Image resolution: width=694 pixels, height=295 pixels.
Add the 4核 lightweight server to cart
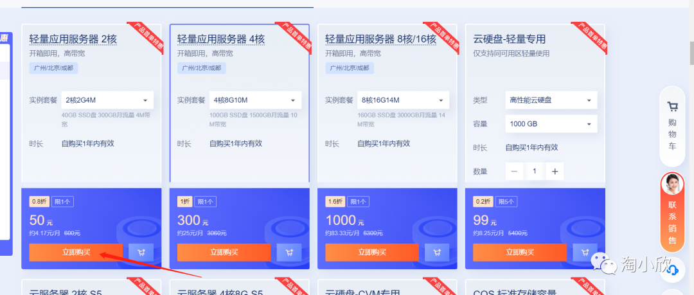pyautogui.click(x=289, y=253)
